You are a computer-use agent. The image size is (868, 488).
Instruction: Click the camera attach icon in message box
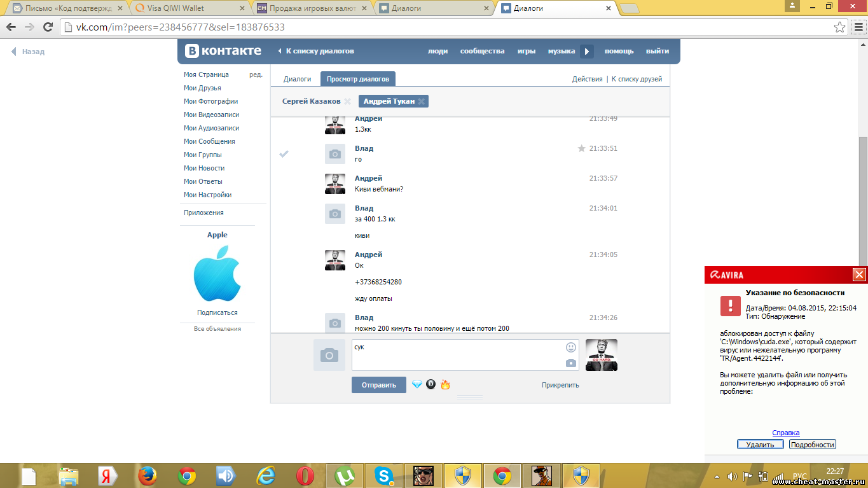(570, 363)
